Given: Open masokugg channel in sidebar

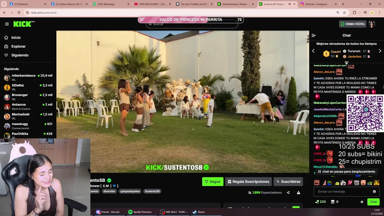Looking at the screenshot, I should [28, 126].
